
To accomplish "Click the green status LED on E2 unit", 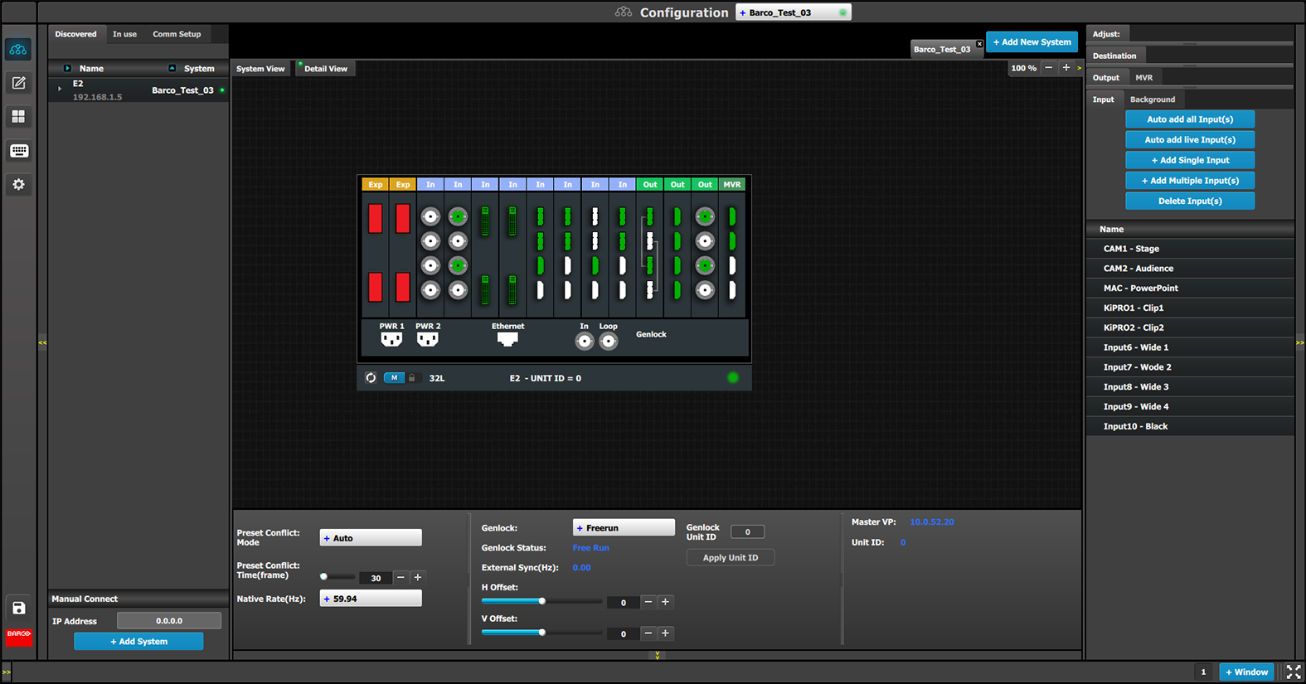I will 733,378.
